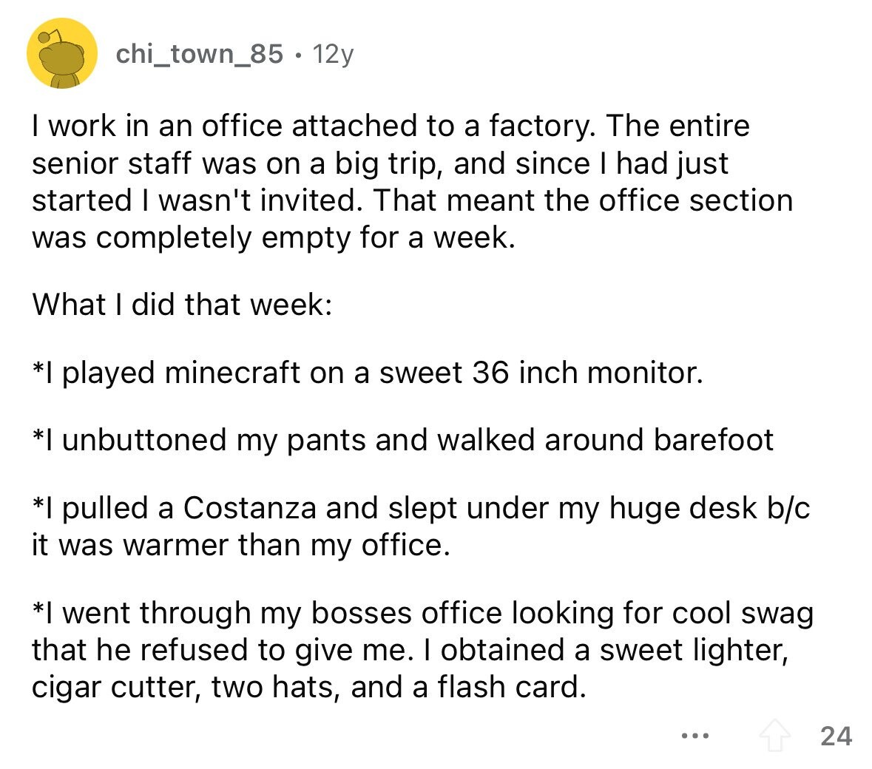Click the 12y timestamp
Viewport: 872px width, 769px height.
[333, 54]
